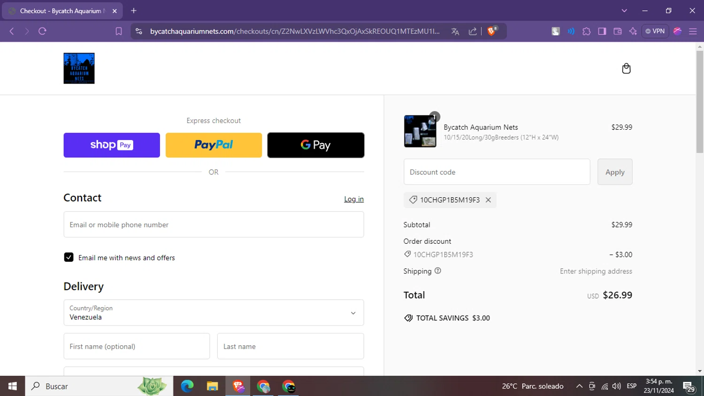Close the Checkout tab

pos(115,11)
